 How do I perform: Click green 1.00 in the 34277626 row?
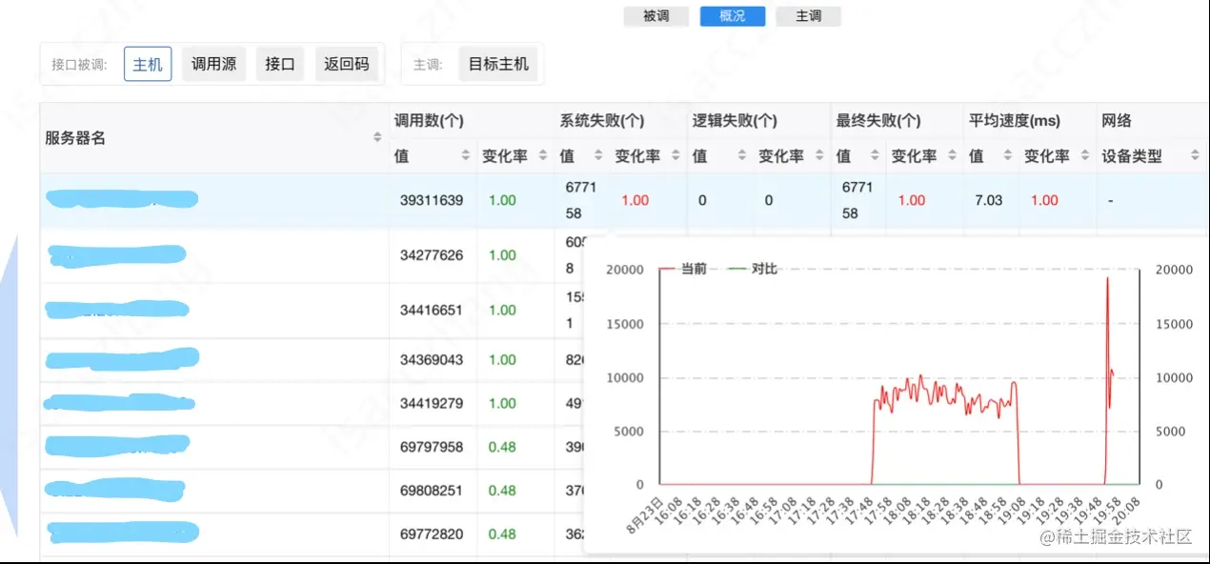502,255
